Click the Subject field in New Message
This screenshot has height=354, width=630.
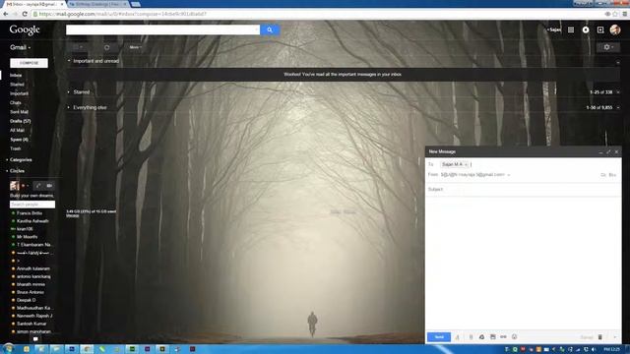523,190
